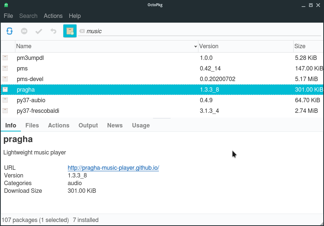
Task: Maximize the OctoPkg window
Action: (311, 5)
